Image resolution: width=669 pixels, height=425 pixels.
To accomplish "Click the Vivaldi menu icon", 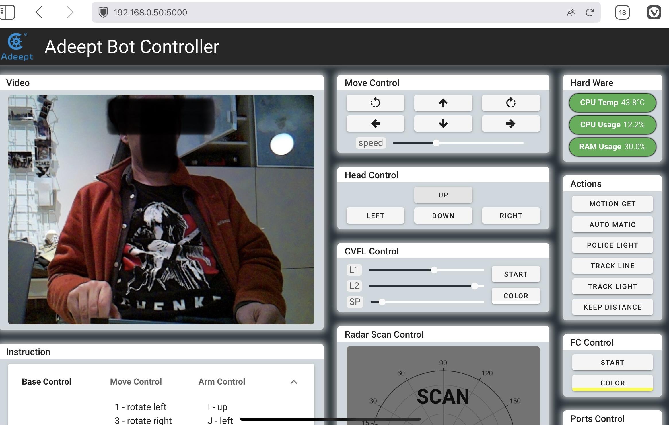I will (x=654, y=12).
